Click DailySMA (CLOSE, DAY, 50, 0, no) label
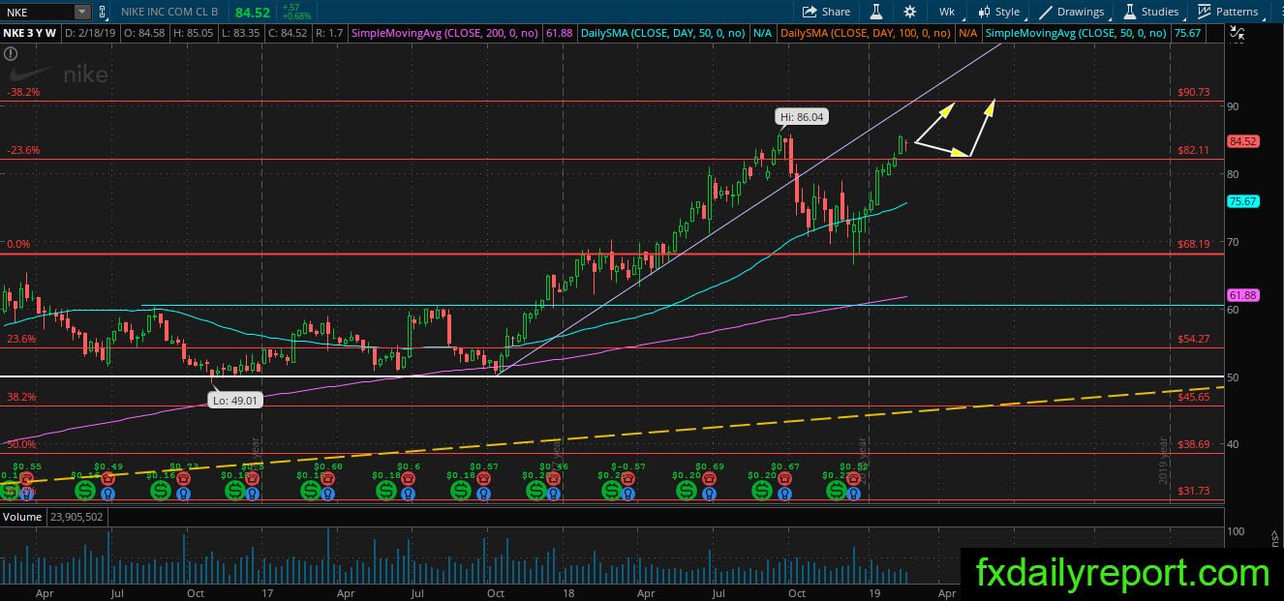Image resolution: width=1284 pixels, height=601 pixels. (664, 33)
